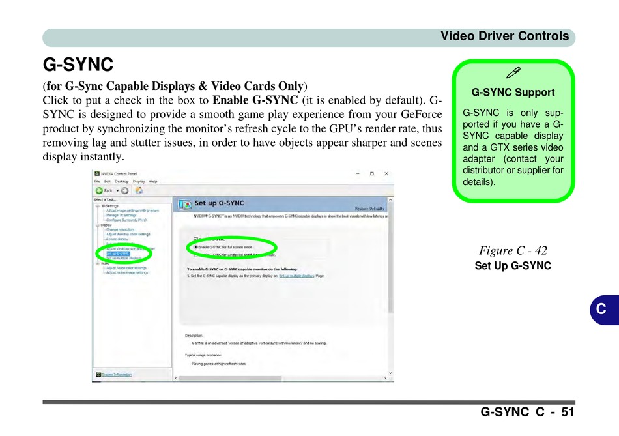Minimize the NVIDIA Control Panel window

point(358,174)
